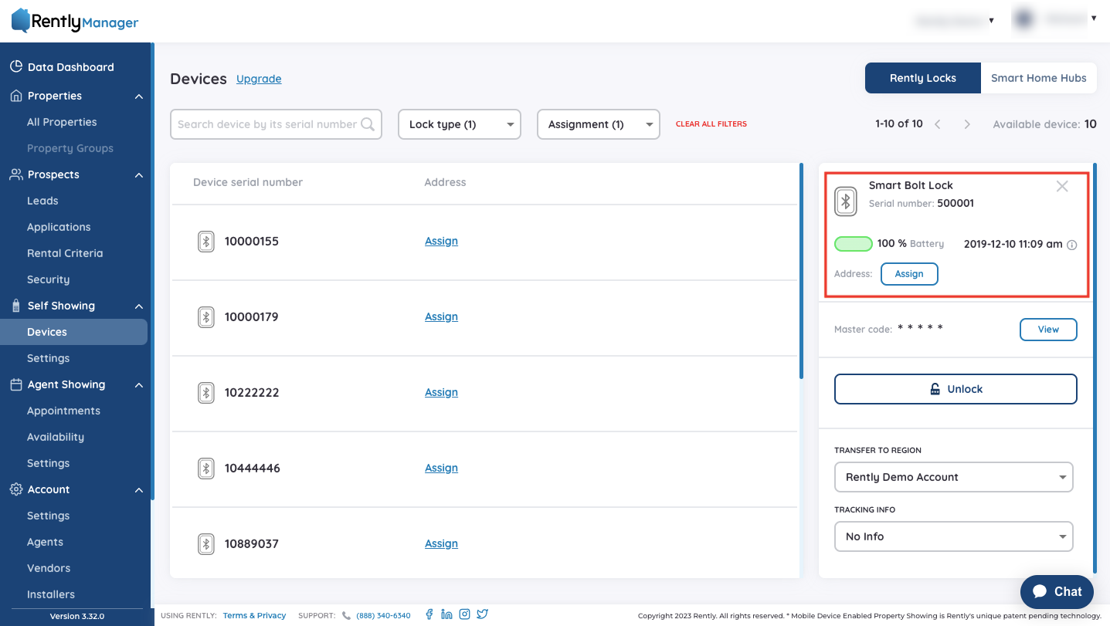Open the Chat widget
The image size is (1110, 626).
click(1057, 592)
